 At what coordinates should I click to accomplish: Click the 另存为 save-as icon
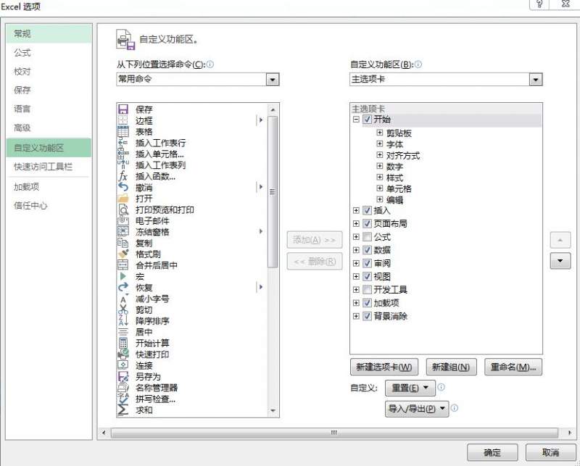tap(123, 377)
